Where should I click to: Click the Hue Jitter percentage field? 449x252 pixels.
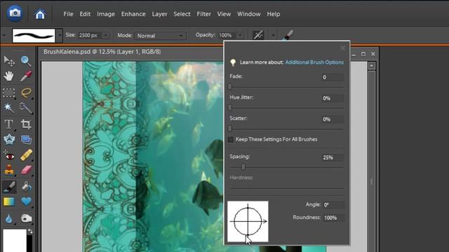pyautogui.click(x=332, y=98)
